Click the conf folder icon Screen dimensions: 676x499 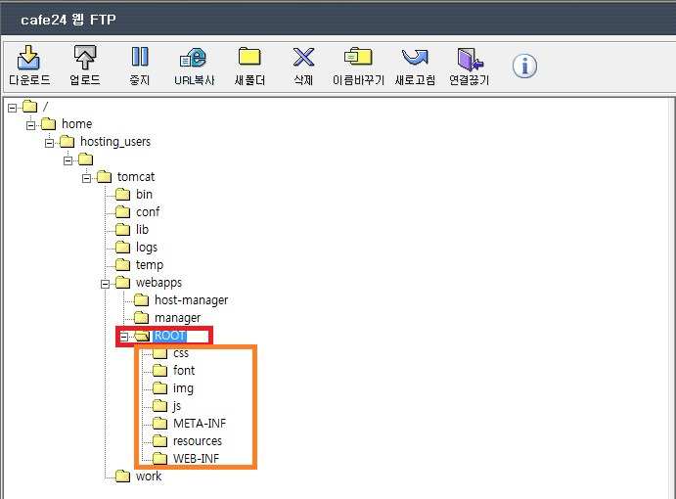pos(123,211)
